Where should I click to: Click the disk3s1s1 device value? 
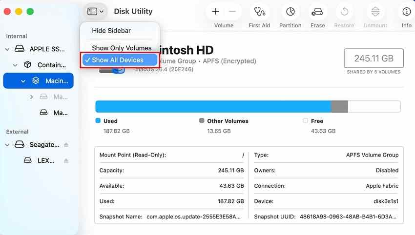coord(386,201)
